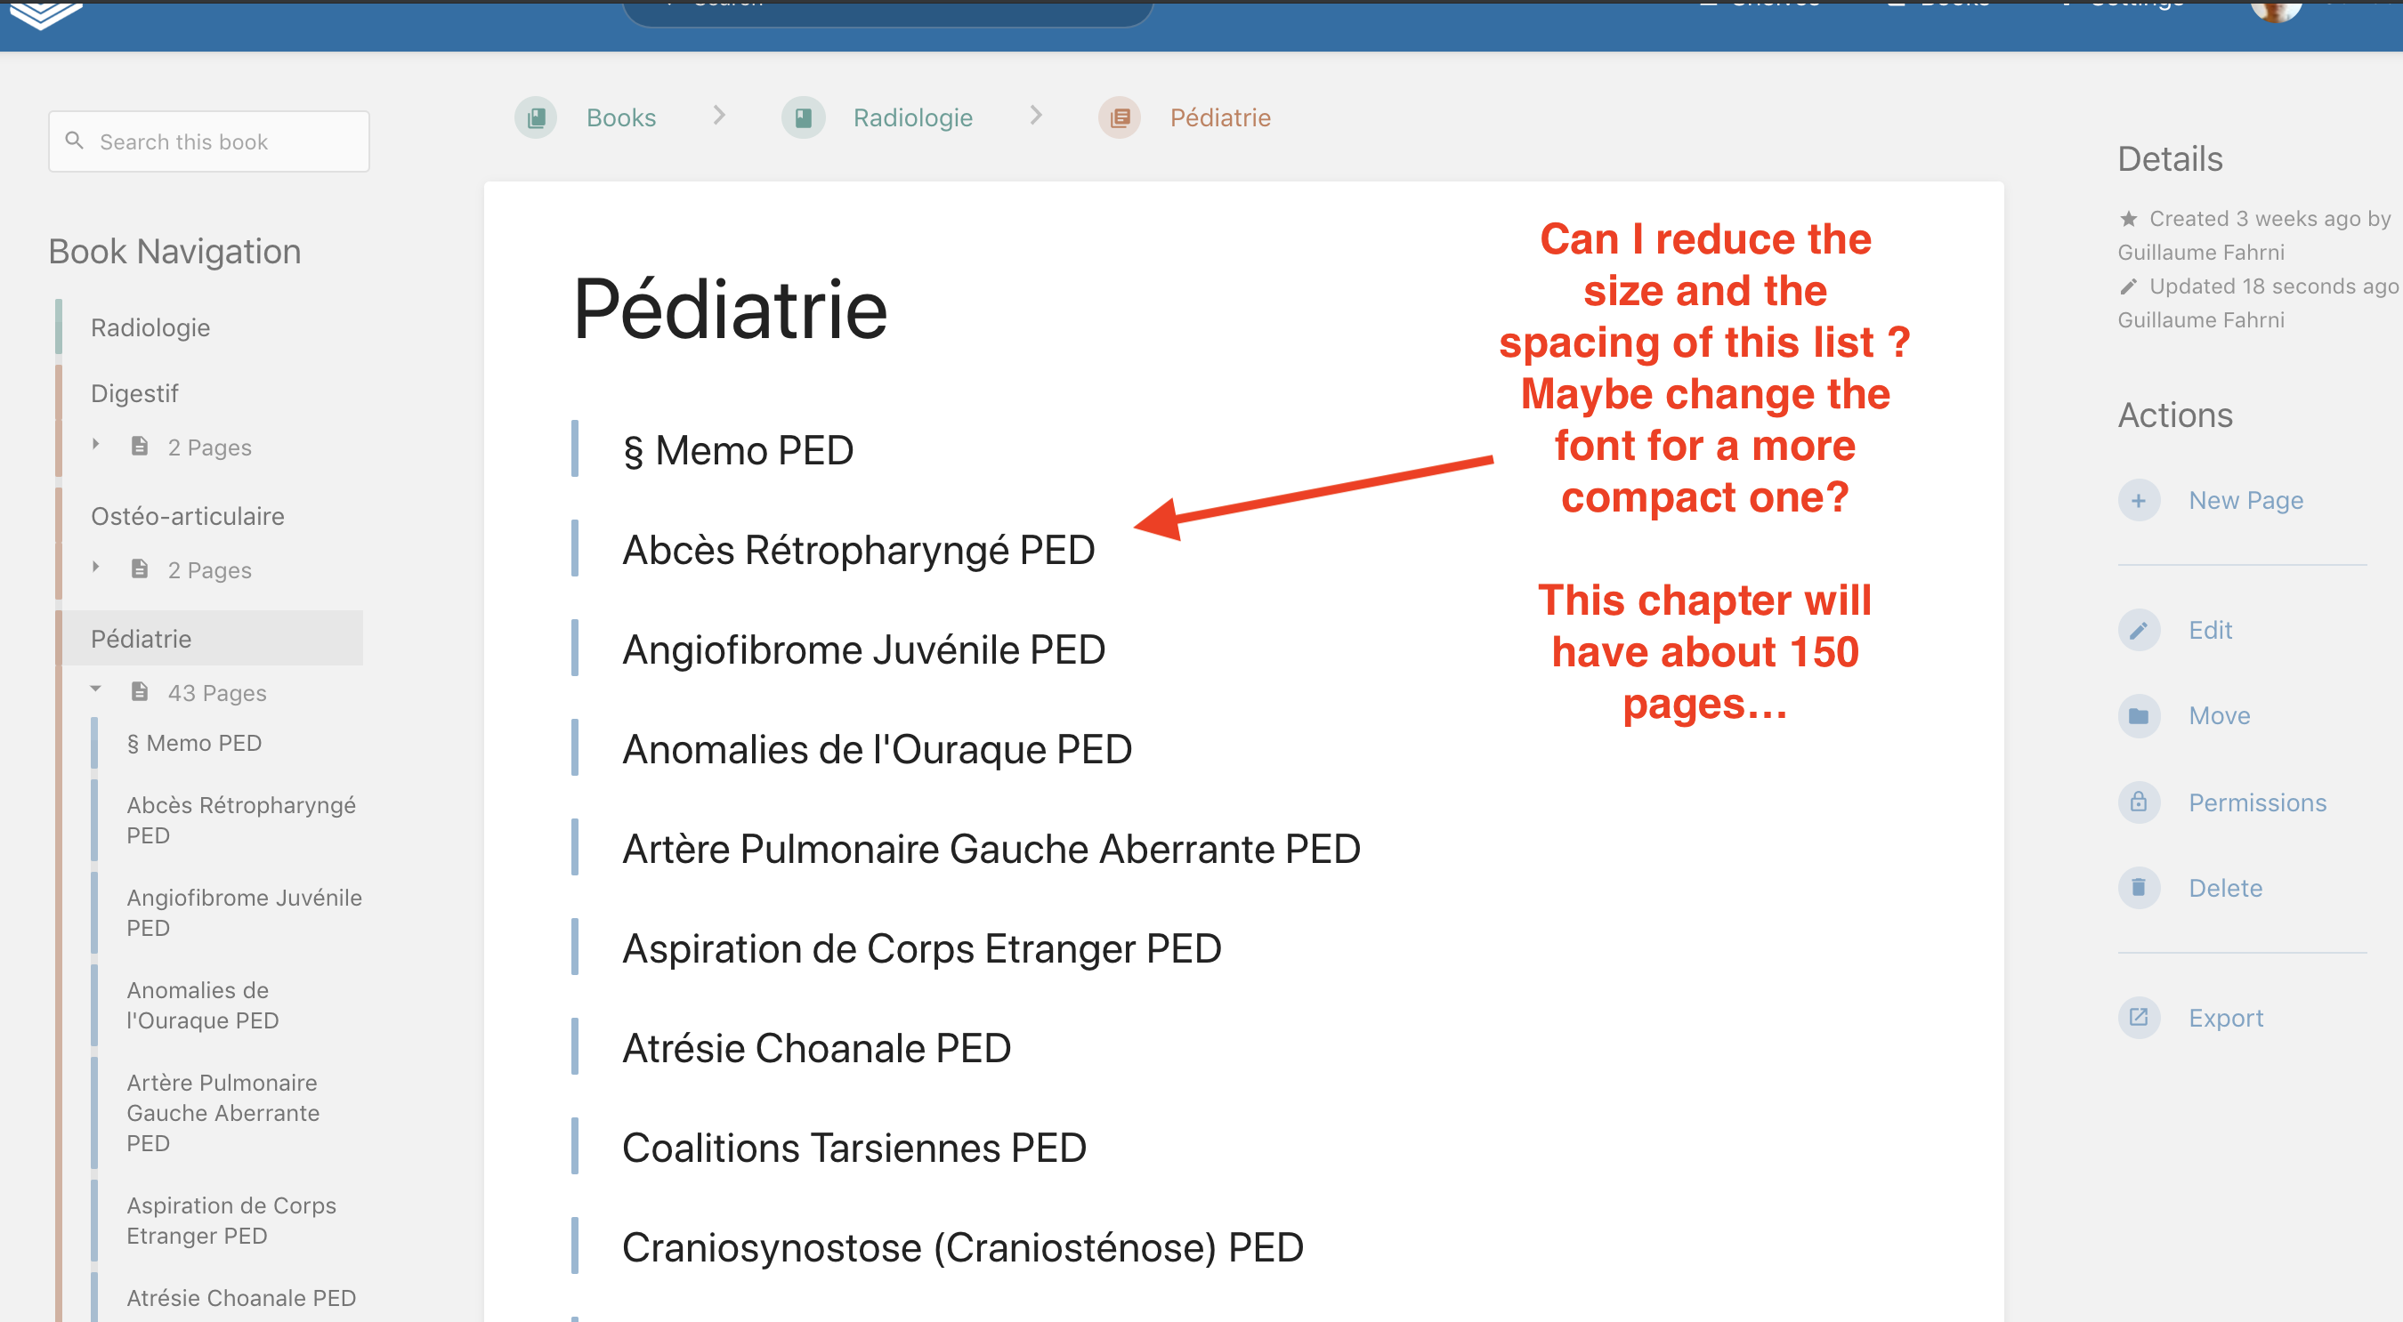Click the Export icon in Actions
Screen dimensions: 2403x1322
pos(2139,1017)
